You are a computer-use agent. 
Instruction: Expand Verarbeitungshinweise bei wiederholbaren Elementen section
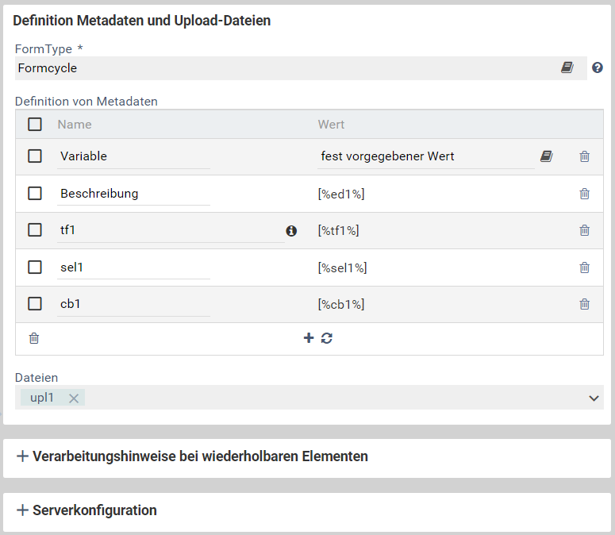[192, 457]
